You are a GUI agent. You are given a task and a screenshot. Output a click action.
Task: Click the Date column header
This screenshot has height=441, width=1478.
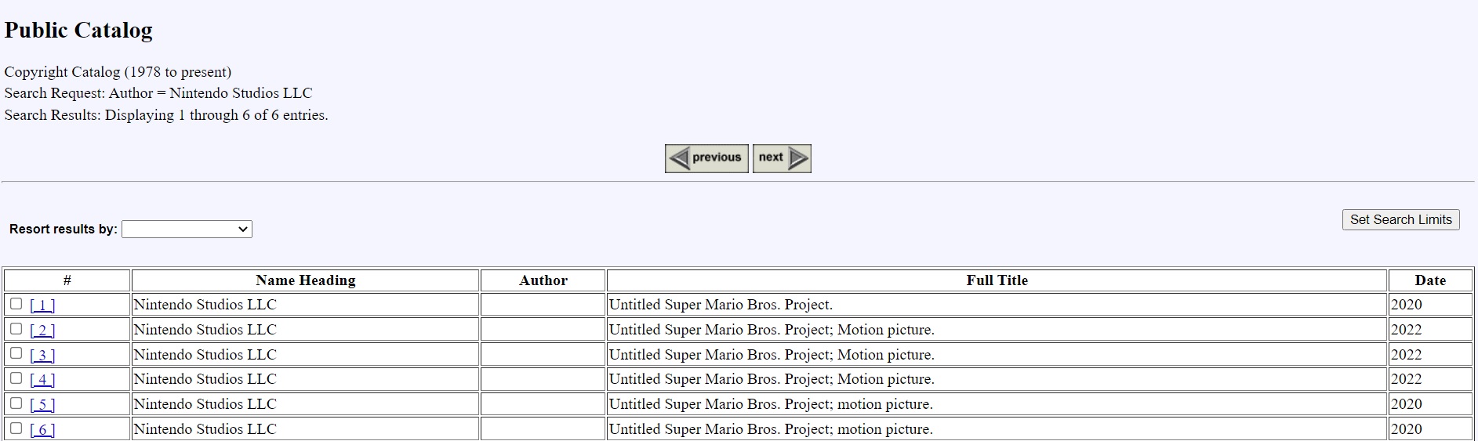[1430, 280]
